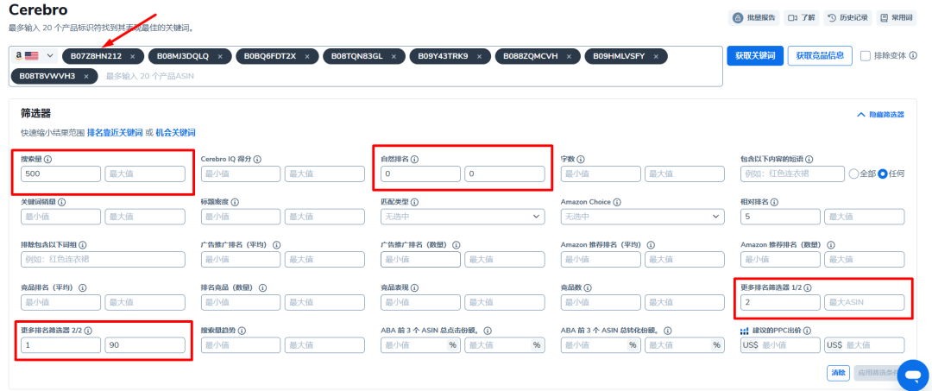
Task: Expand the 匹配类型 dropdown
Action: (462, 216)
